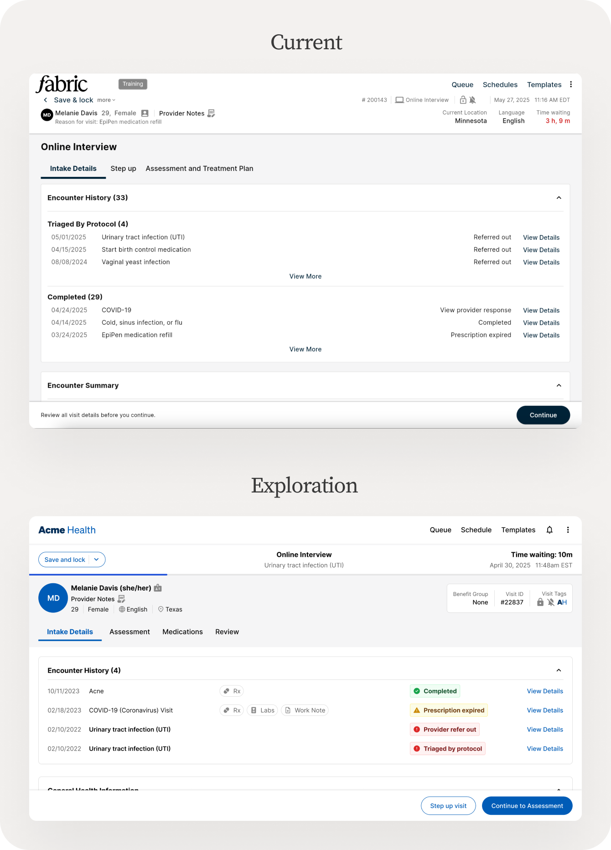
Task: Click the Step up visit button
Action: (x=448, y=806)
